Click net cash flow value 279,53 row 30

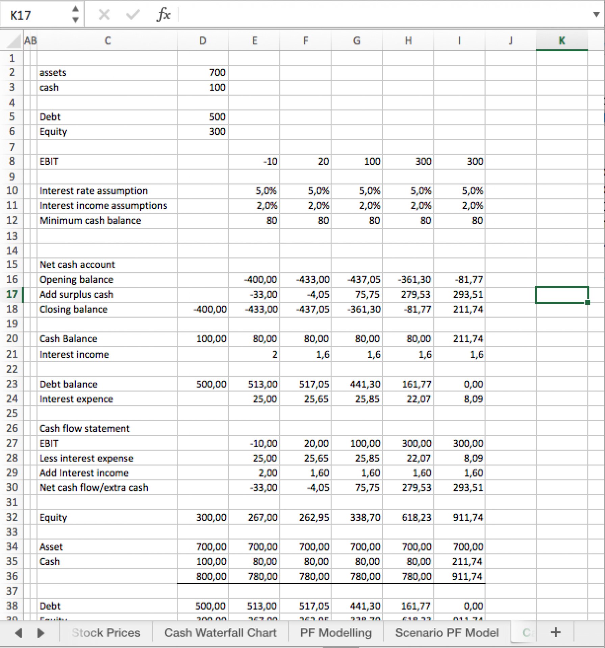(408, 488)
